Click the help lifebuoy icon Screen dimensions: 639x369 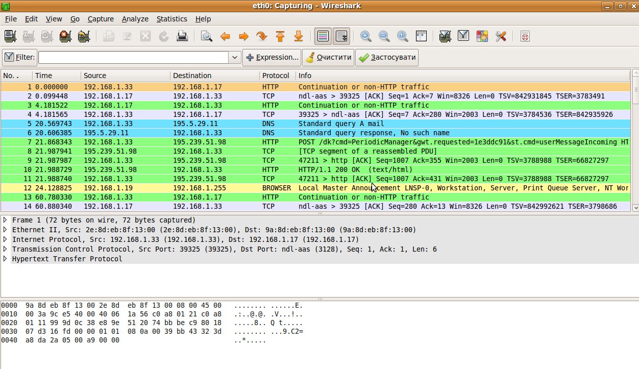525,36
